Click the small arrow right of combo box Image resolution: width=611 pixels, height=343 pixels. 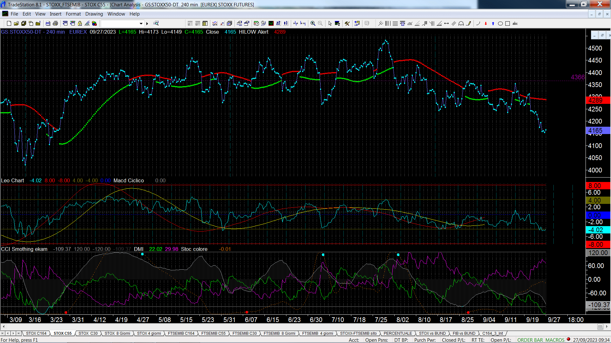(147, 24)
